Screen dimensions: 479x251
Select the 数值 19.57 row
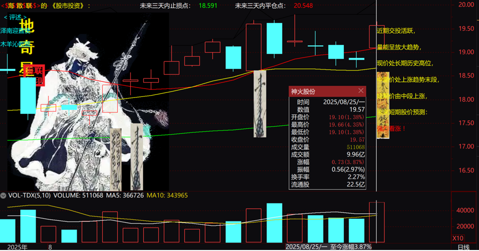[x=328, y=109]
